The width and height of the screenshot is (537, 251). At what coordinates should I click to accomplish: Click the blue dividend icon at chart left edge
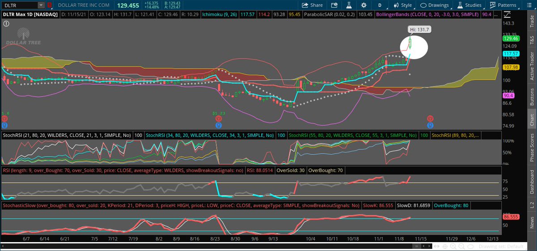point(4,125)
